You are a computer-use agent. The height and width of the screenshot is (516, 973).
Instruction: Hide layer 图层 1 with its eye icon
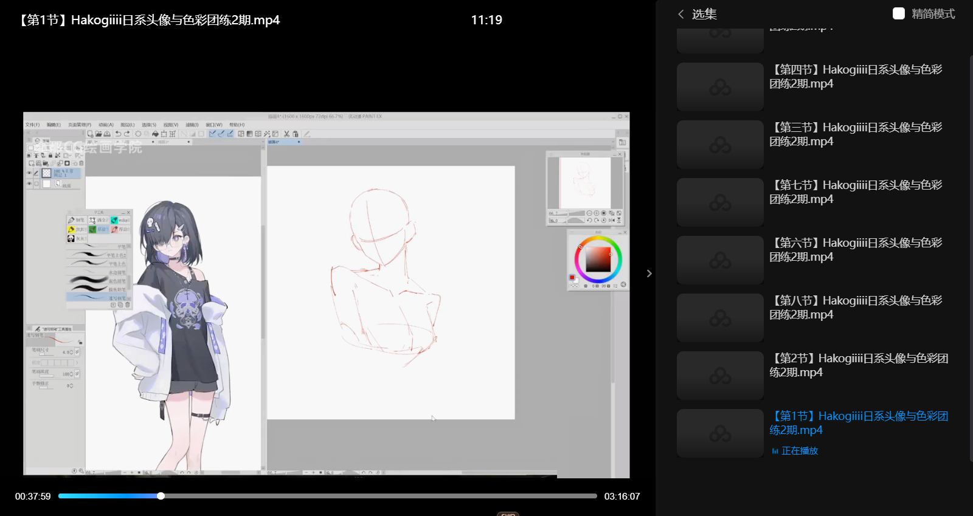click(29, 173)
